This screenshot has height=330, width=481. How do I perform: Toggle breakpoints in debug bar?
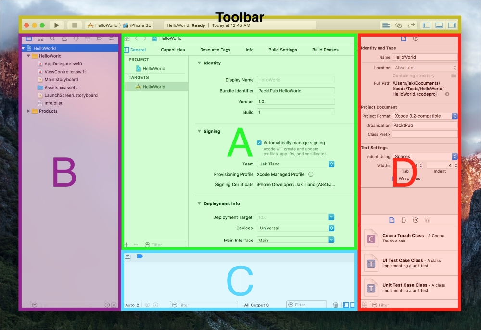click(140, 256)
